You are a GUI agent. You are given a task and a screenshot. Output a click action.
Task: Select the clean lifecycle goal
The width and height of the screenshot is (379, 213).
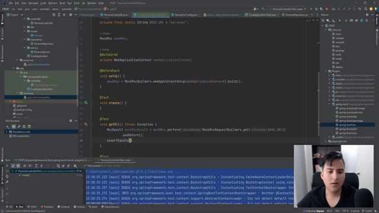[x=336, y=34]
